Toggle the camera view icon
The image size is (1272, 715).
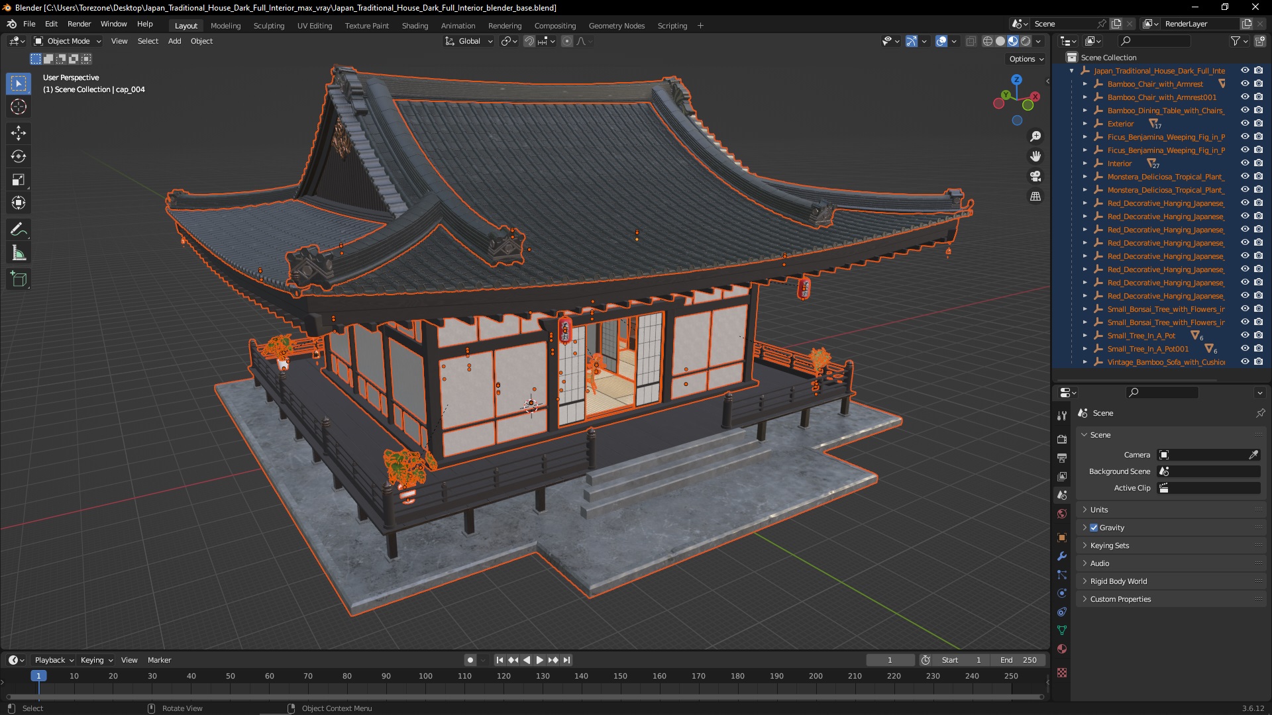[x=1035, y=177]
